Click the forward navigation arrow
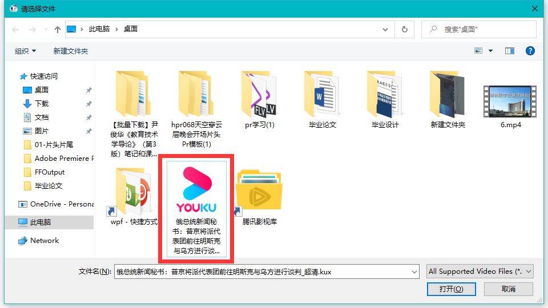The width and height of the screenshot is (548, 308). point(32,30)
